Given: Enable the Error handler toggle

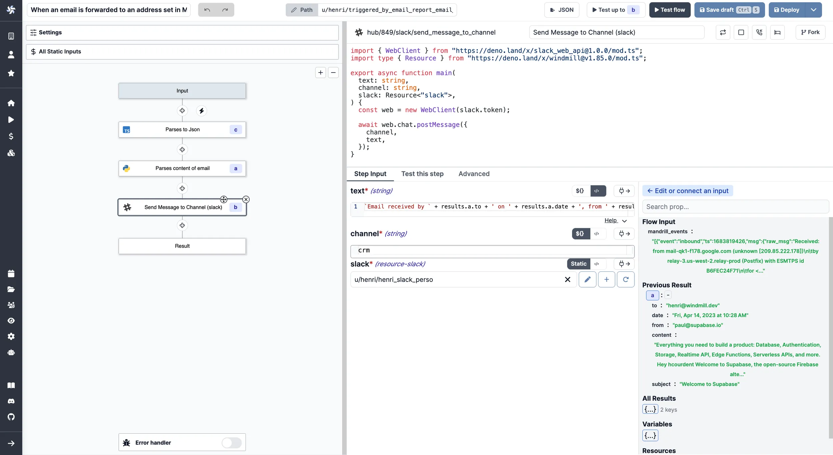Looking at the screenshot, I should (231, 443).
